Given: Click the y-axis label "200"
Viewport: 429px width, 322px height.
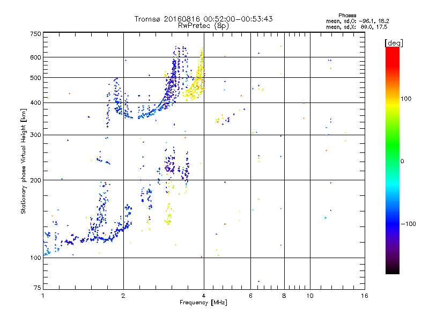Looking at the screenshot, I should point(35,180).
